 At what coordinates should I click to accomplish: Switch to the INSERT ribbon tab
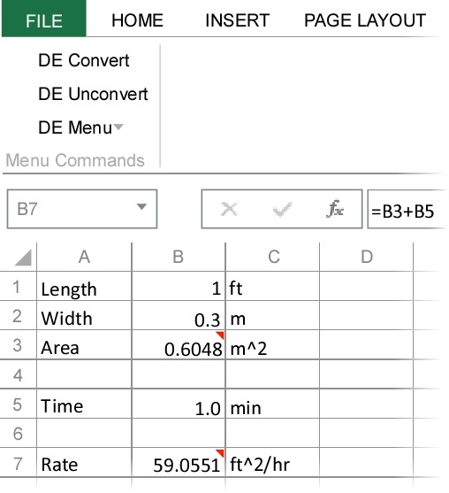pyautogui.click(x=238, y=20)
